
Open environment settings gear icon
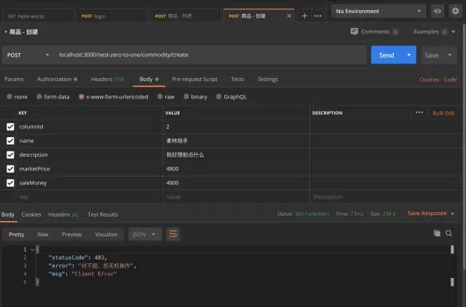[x=455, y=11]
